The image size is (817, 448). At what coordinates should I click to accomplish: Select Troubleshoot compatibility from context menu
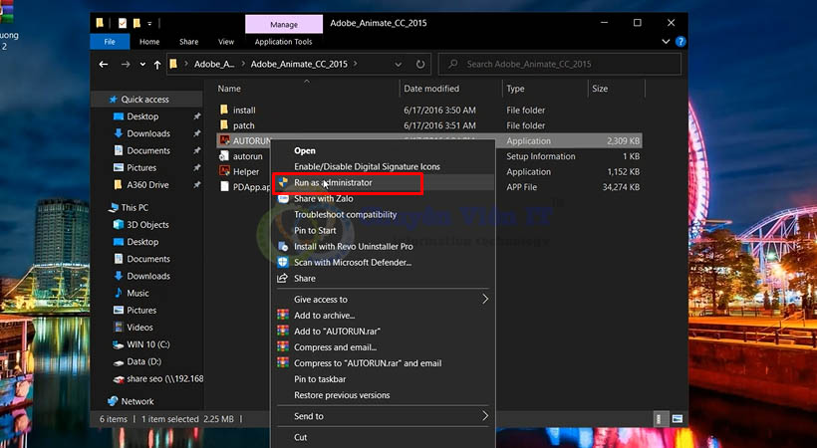click(345, 215)
